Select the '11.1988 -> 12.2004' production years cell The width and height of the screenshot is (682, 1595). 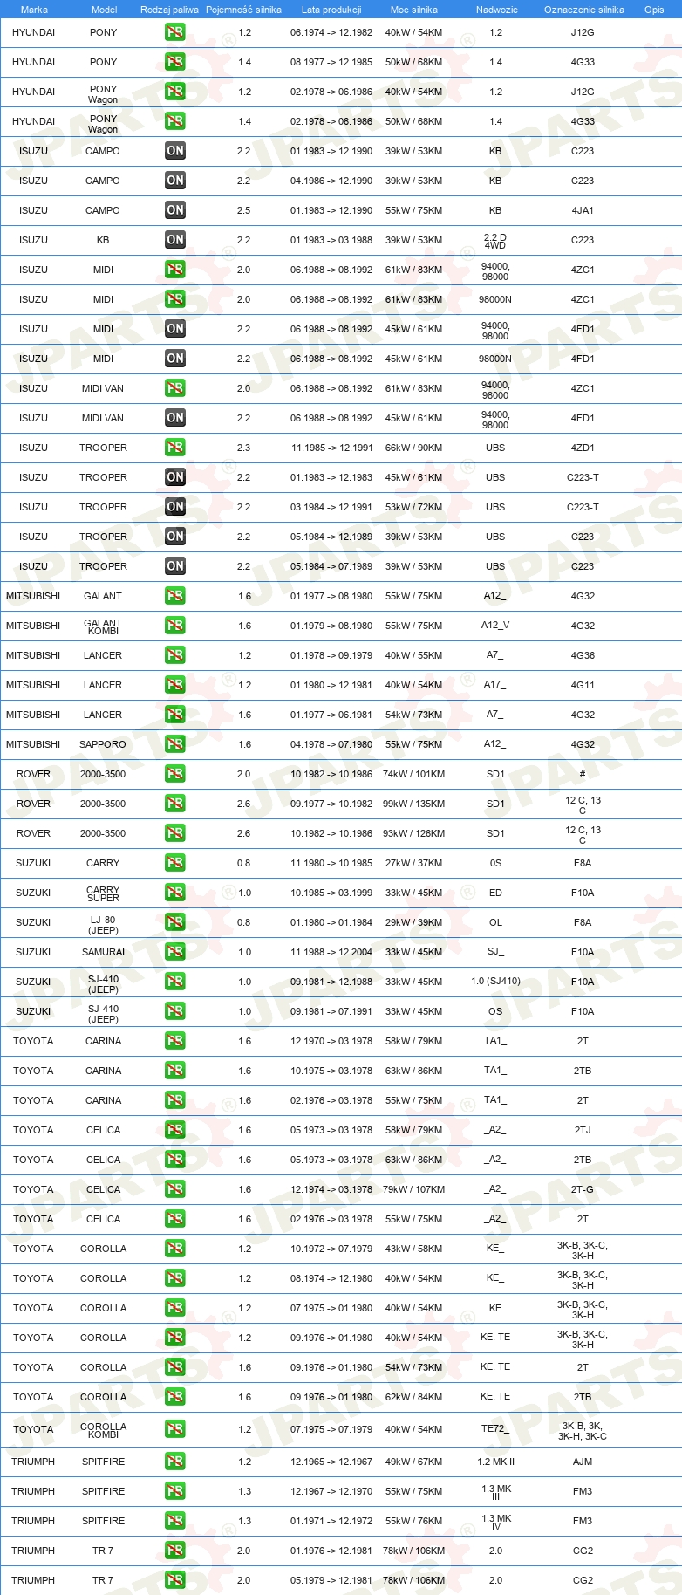pos(331,952)
